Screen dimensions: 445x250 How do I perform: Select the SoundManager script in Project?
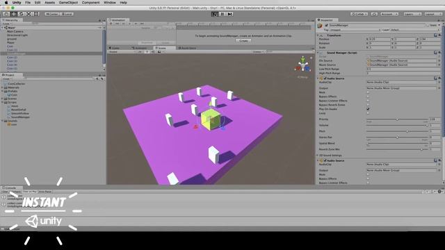(x=19, y=117)
